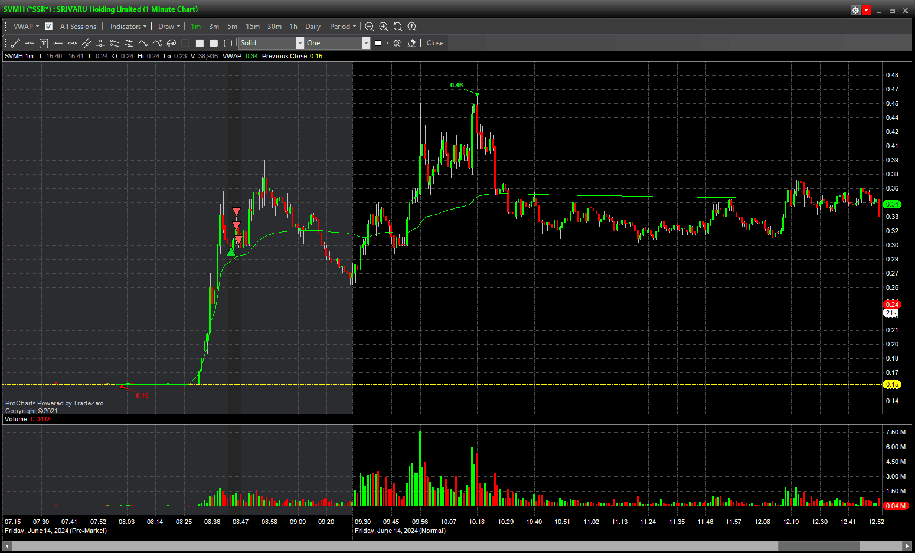Click Close to hide the drawing toolbar

click(x=435, y=43)
